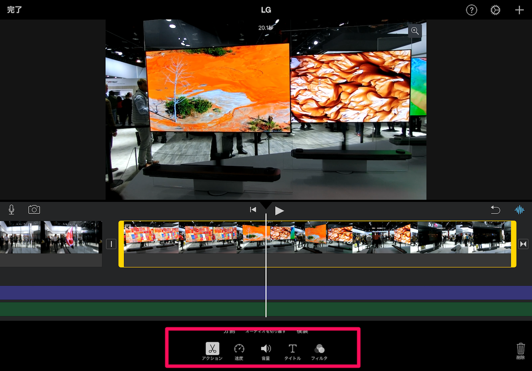Tap 完了 to finish editing
The height and width of the screenshot is (371, 532).
pyautogui.click(x=15, y=10)
